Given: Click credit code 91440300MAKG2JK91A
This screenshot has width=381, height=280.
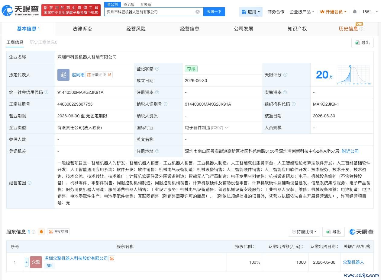Looking at the screenshot, I should click(80, 92).
